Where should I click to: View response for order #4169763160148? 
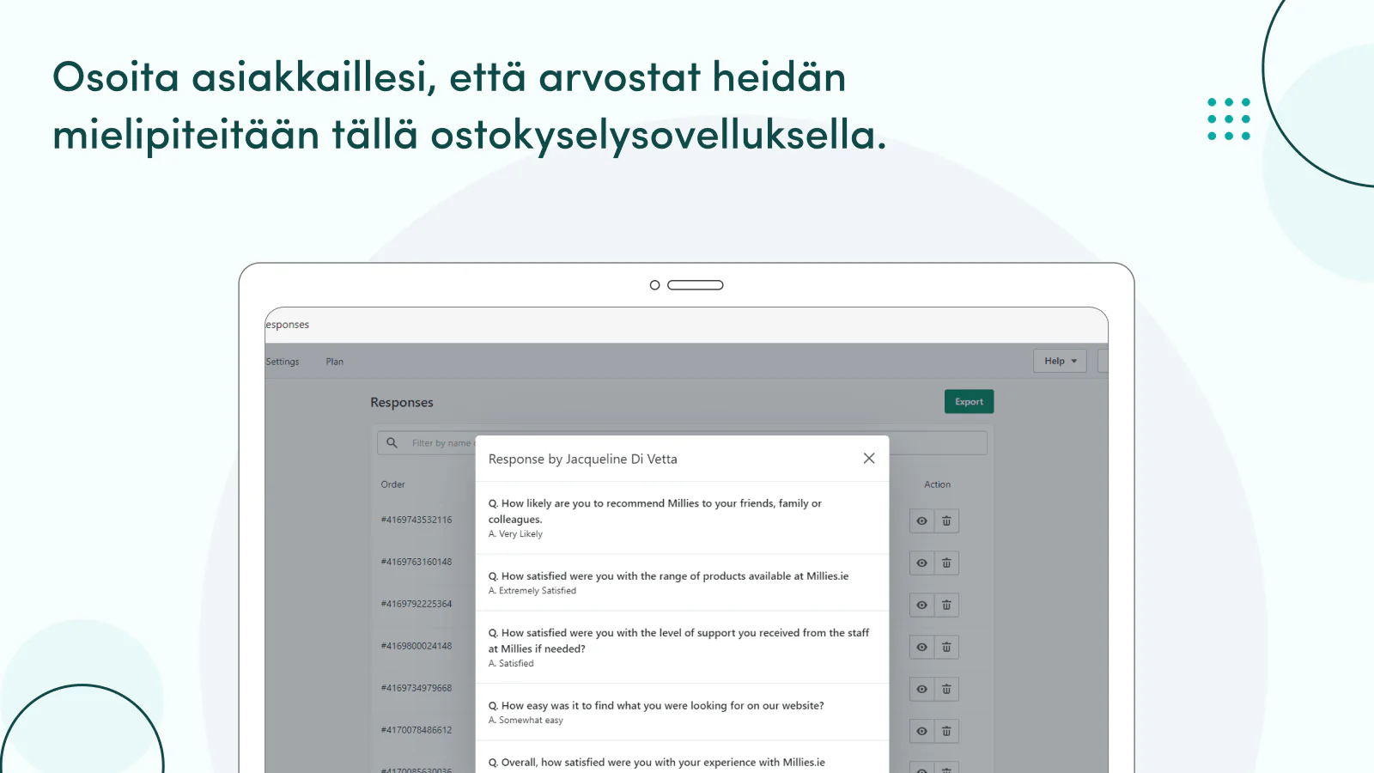[x=922, y=563]
